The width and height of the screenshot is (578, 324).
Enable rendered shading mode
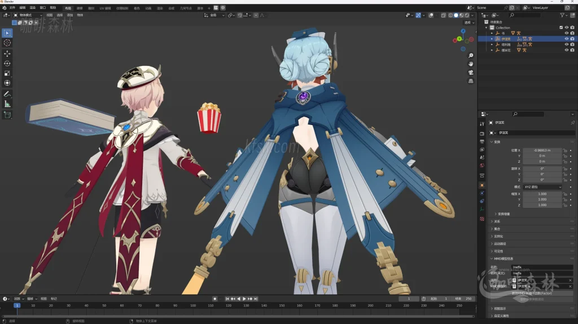tap(467, 15)
